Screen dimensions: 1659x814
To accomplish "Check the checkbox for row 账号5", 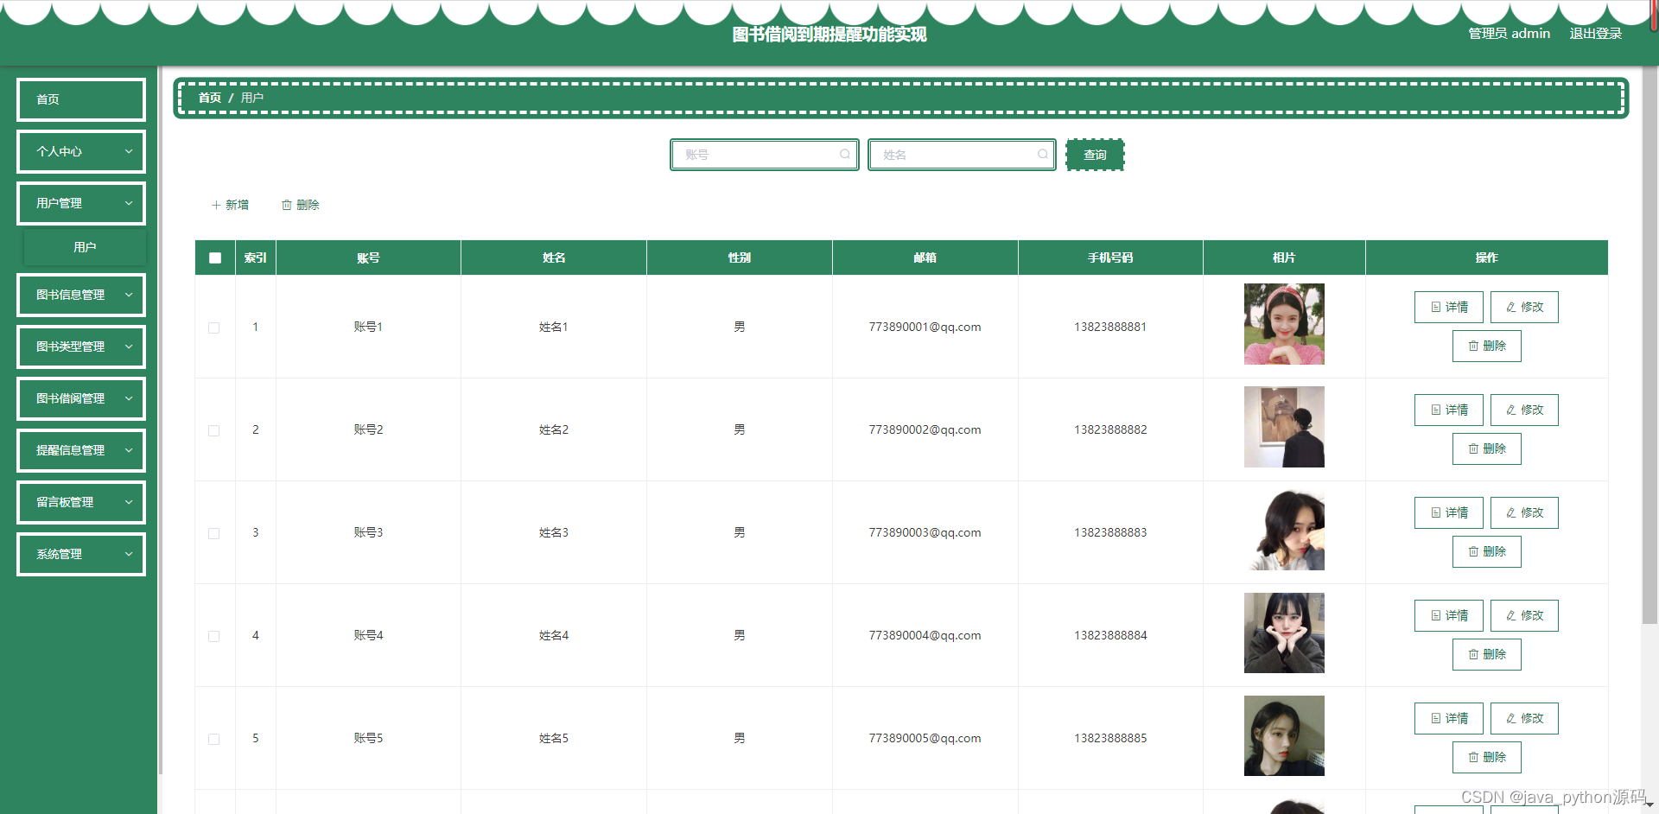I will point(214,739).
